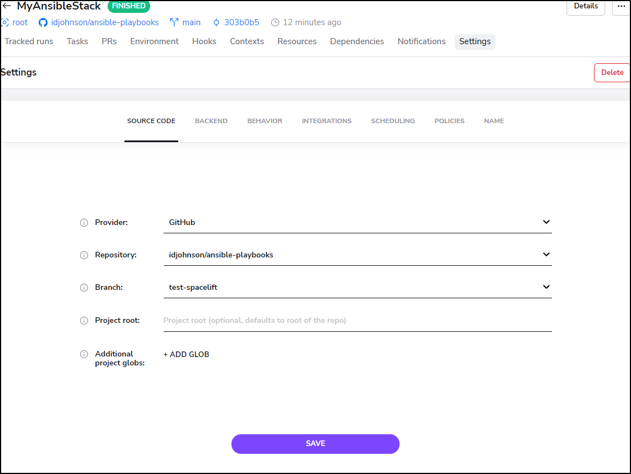Image resolution: width=631 pixels, height=474 pixels.
Task: Expand the Repository chevron arrow
Action: pos(546,255)
